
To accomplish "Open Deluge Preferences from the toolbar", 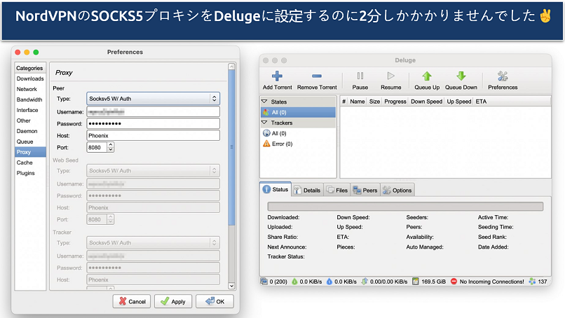I will pyautogui.click(x=502, y=76).
